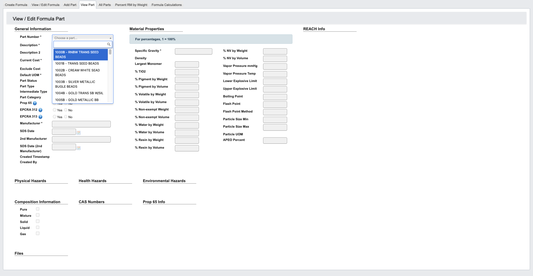This screenshot has width=533, height=276.
Task: Check the Mixture composition checkbox
Action: (38, 215)
